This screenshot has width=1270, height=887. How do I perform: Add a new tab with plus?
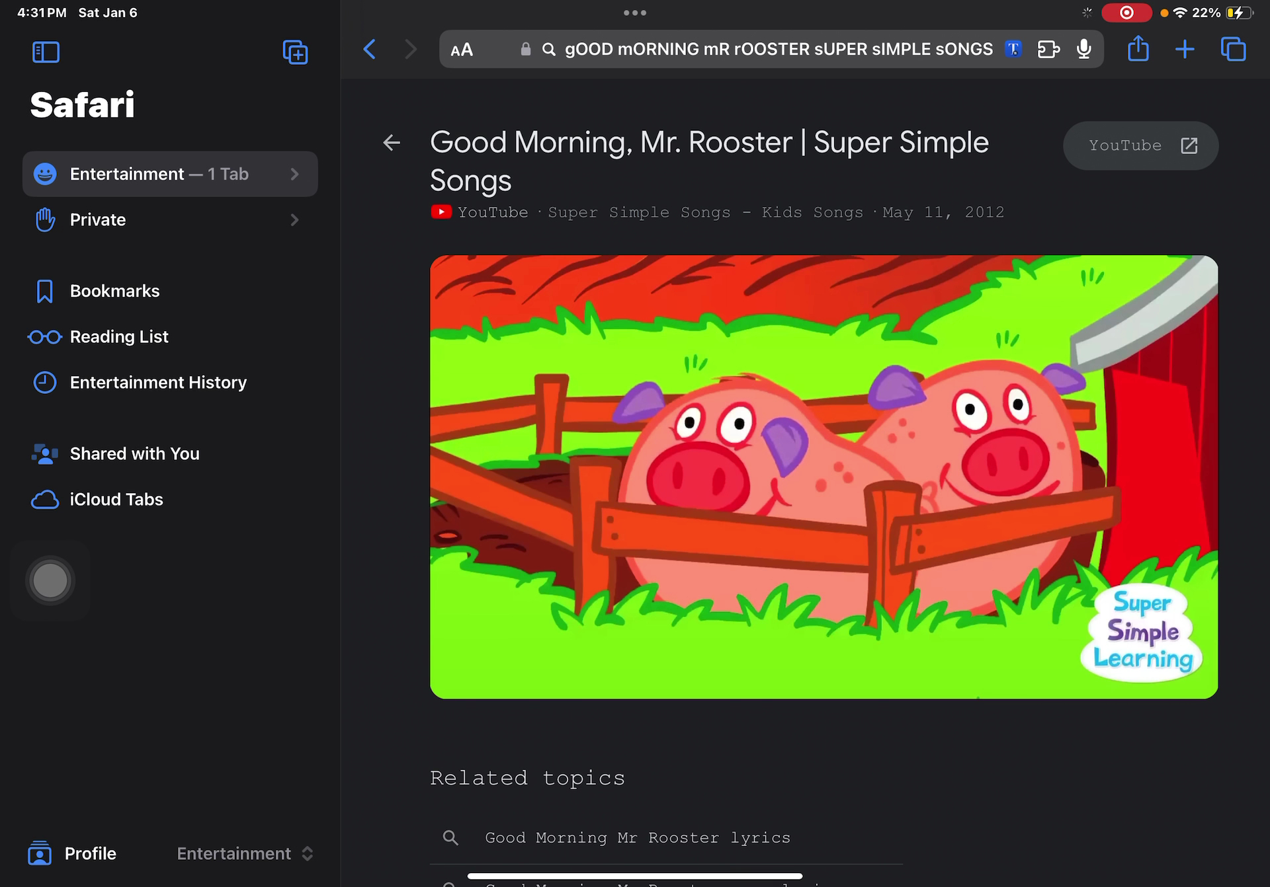1185,49
